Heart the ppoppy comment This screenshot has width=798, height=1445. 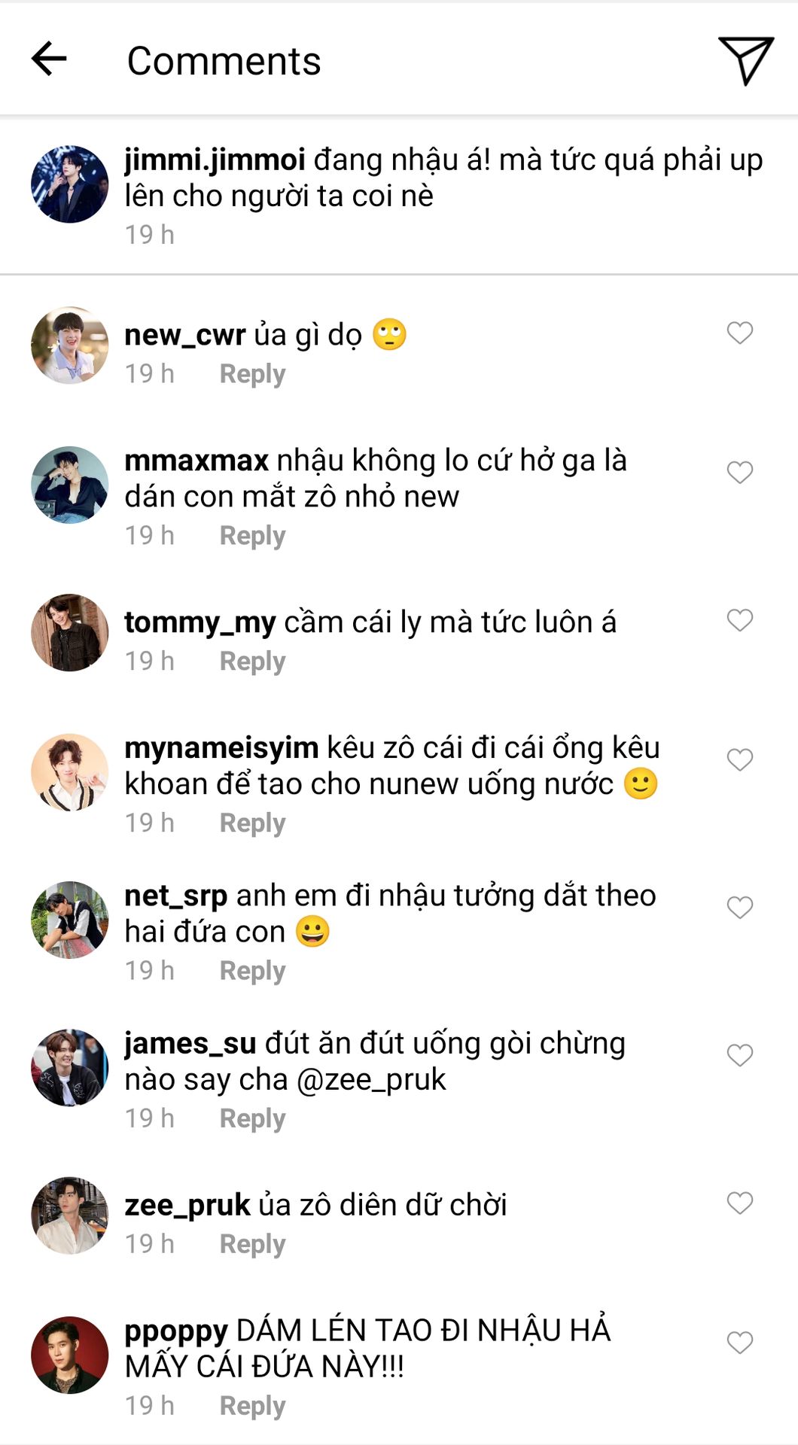(739, 1342)
